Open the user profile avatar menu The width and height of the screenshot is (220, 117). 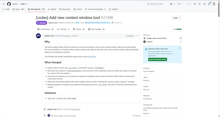(x=214, y=4)
